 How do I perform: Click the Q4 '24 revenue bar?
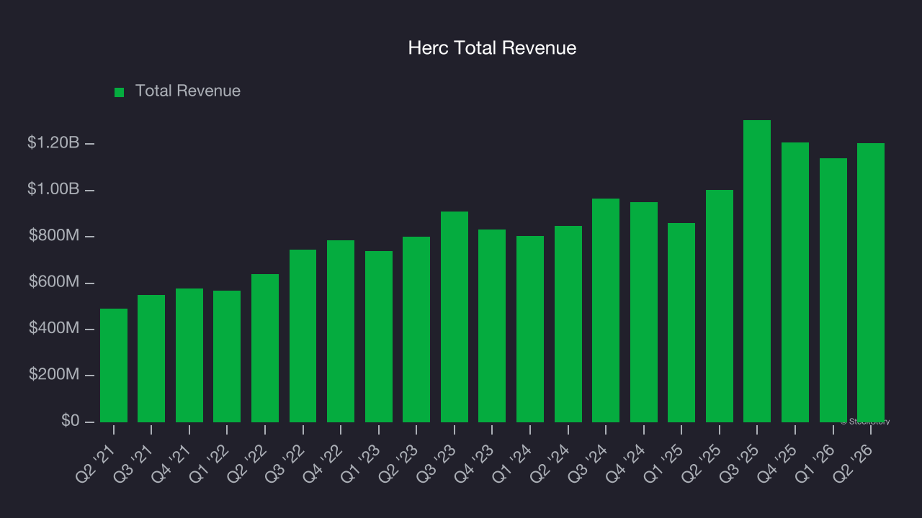pos(644,312)
